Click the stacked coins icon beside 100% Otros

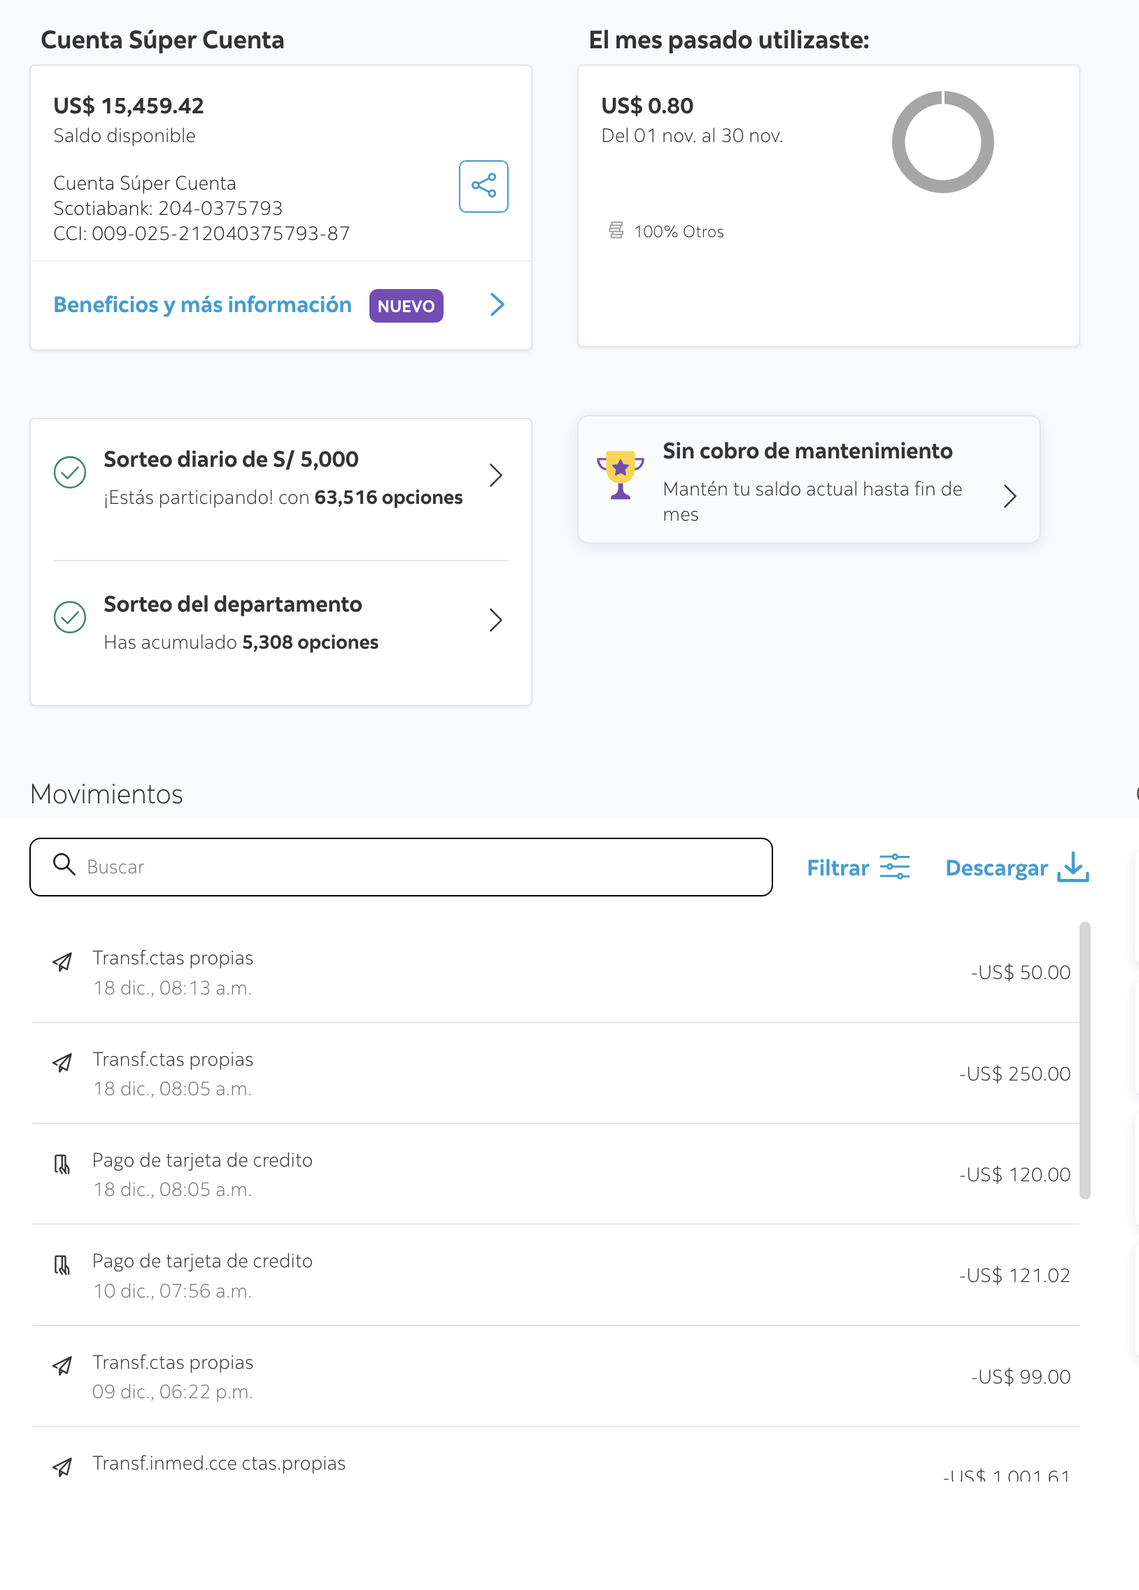click(616, 231)
